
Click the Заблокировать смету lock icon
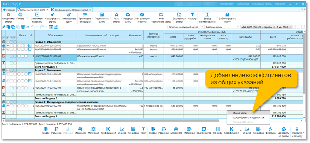pos(227,15)
